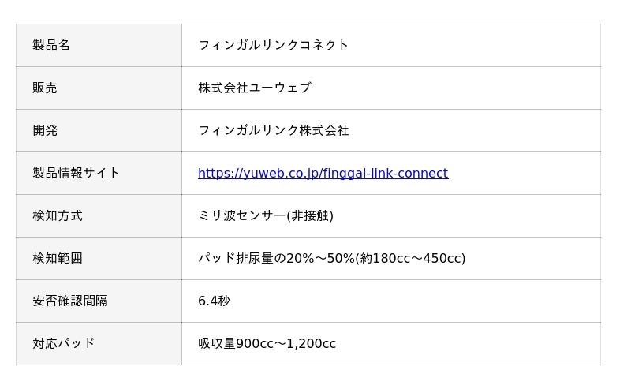Click the 製品情報サイト header cell
Image resolution: width=631 pixels, height=389 pixels.
pos(76,174)
